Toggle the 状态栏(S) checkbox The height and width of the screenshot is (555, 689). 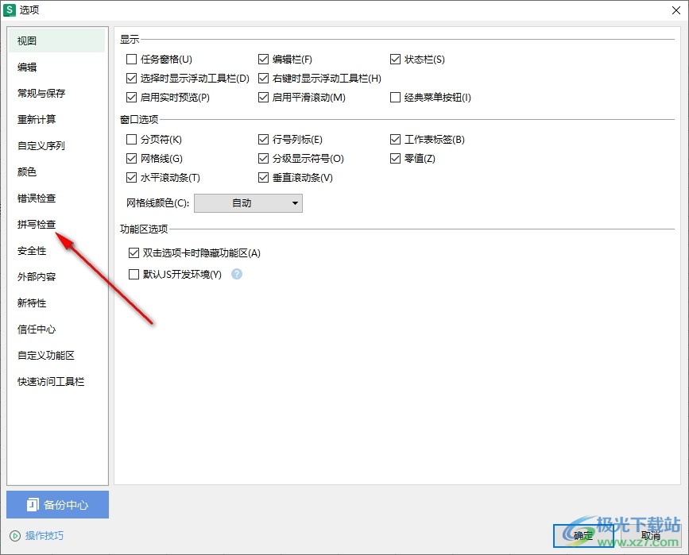coord(395,60)
